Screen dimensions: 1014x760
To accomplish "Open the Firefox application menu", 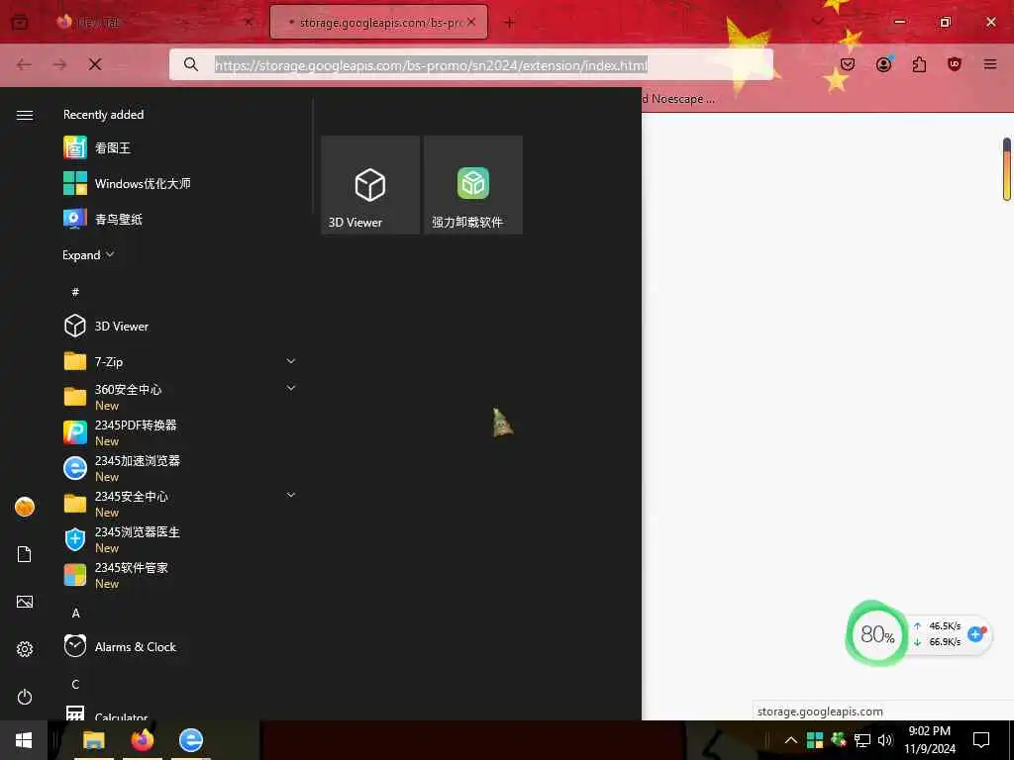I will pyautogui.click(x=990, y=64).
